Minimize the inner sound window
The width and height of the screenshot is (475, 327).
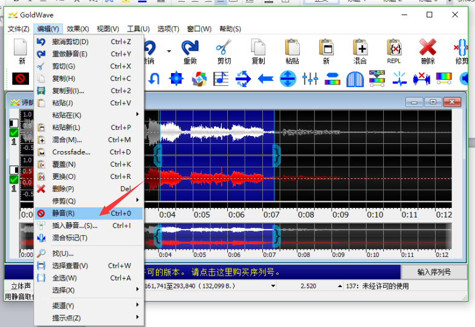click(x=415, y=102)
